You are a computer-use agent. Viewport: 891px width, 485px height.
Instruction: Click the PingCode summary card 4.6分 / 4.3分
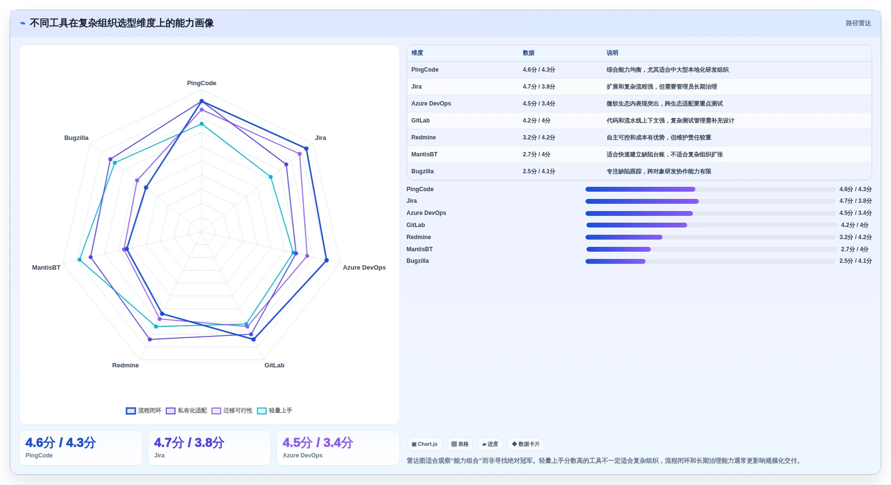(81, 448)
